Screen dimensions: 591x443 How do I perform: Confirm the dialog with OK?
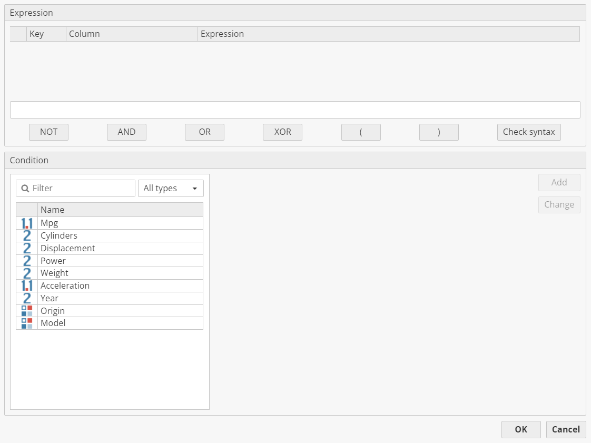[x=521, y=429]
